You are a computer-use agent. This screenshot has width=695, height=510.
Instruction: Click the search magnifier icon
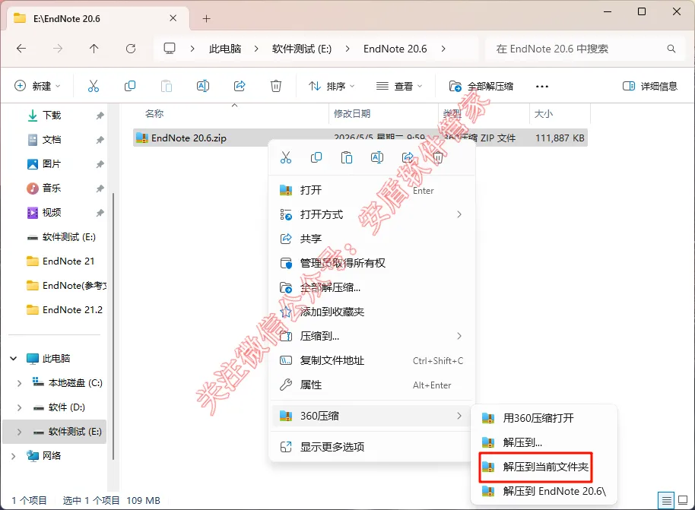pos(671,49)
